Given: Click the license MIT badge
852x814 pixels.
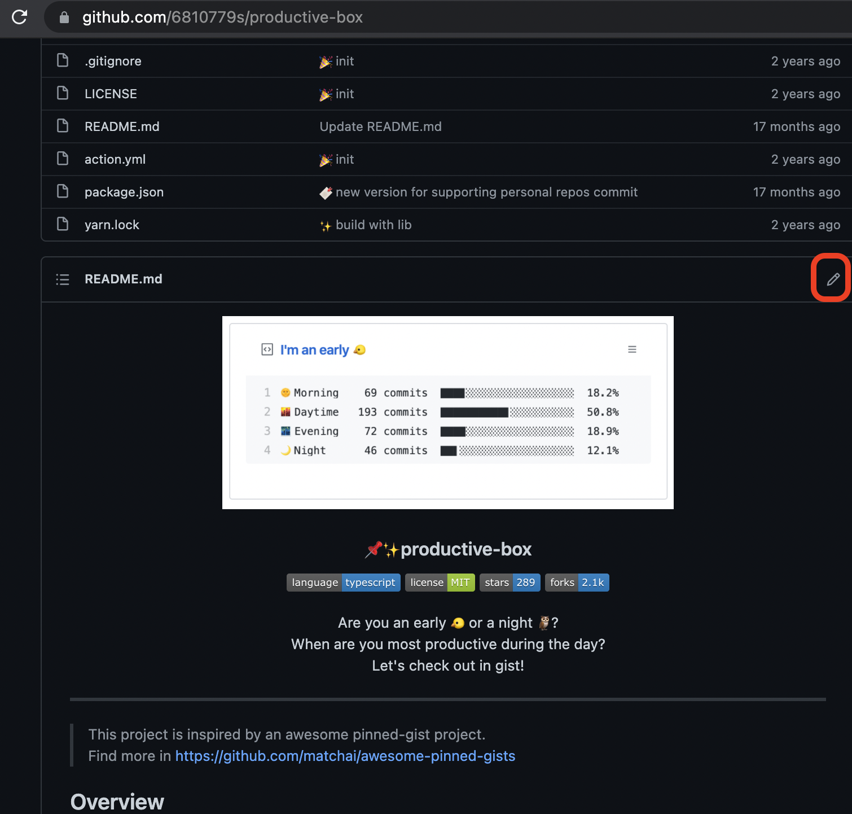Looking at the screenshot, I should click(440, 583).
